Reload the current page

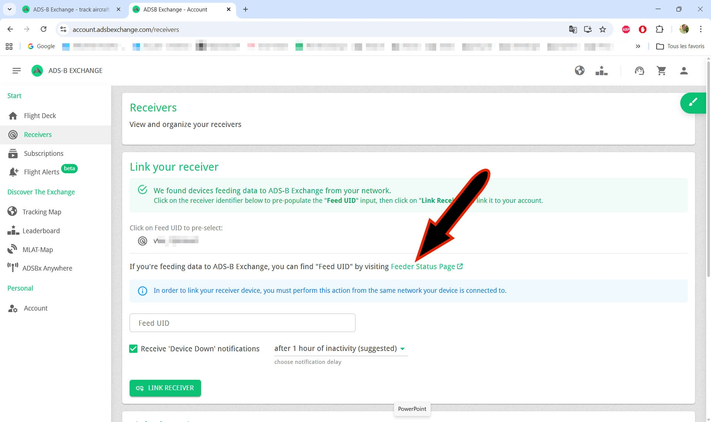[x=44, y=29]
